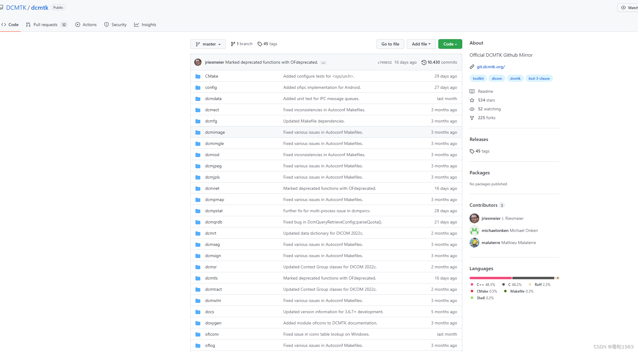Select the dicom topic tag

coord(497,78)
